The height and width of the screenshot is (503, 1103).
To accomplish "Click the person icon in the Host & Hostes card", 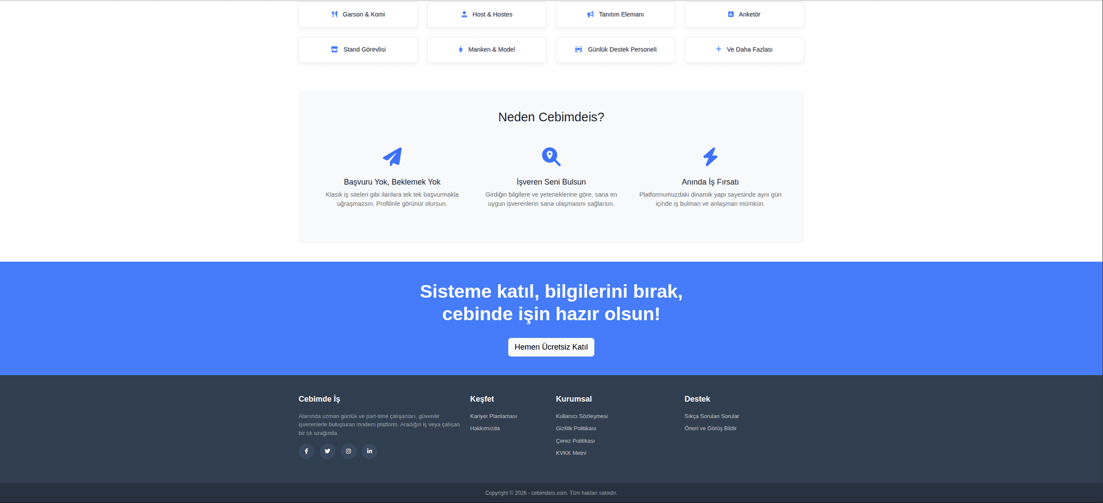I will (x=464, y=15).
